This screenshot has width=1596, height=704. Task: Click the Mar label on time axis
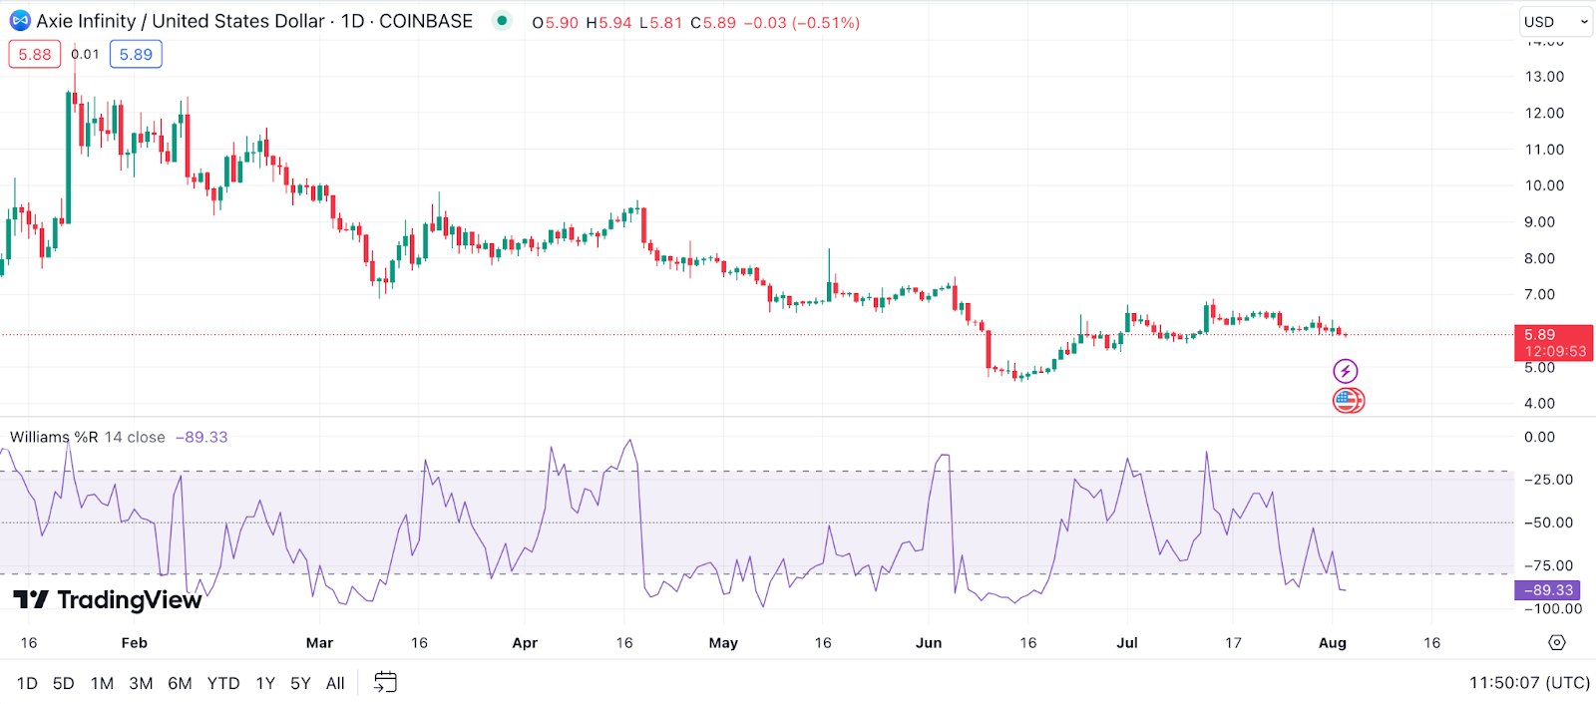point(319,643)
